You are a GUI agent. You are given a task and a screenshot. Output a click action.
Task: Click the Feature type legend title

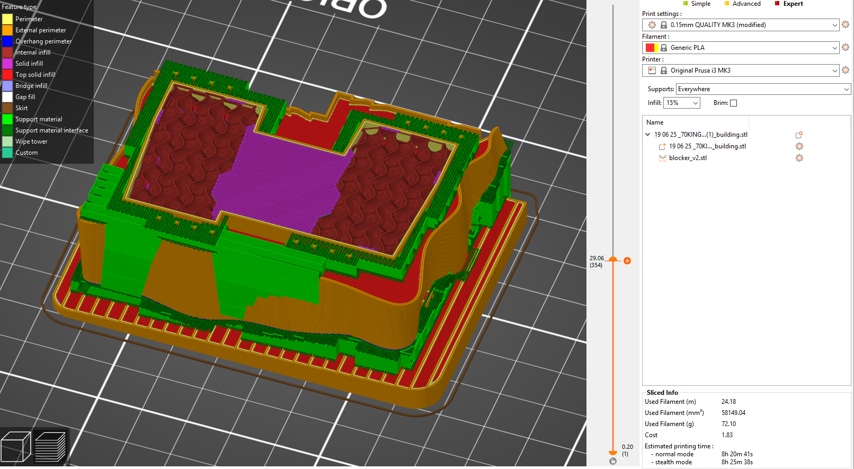(x=19, y=7)
